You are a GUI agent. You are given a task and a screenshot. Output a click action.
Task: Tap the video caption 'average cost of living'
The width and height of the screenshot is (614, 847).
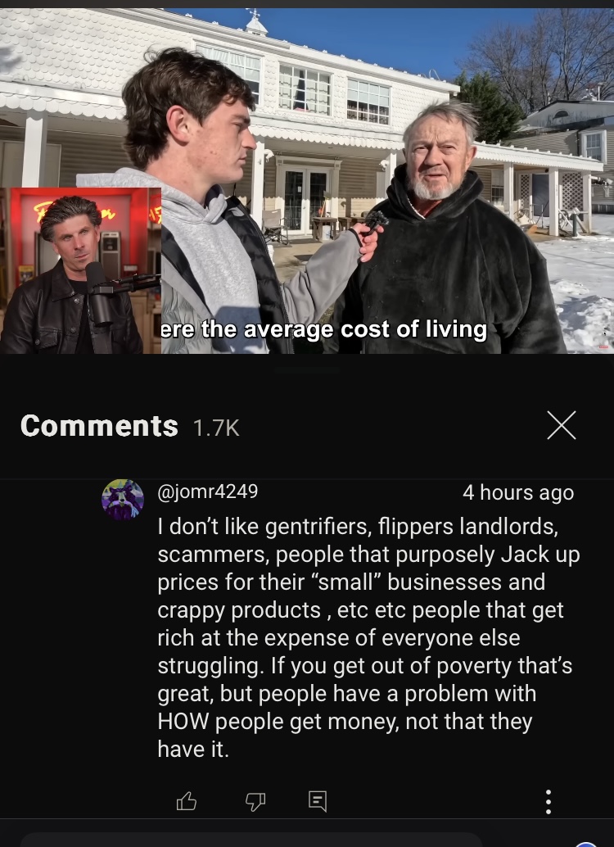[x=366, y=329]
